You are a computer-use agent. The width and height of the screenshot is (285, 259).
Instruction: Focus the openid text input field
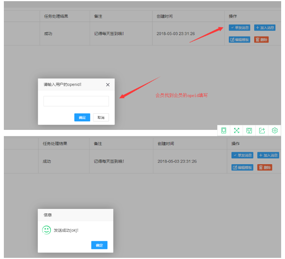(x=76, y=101)
